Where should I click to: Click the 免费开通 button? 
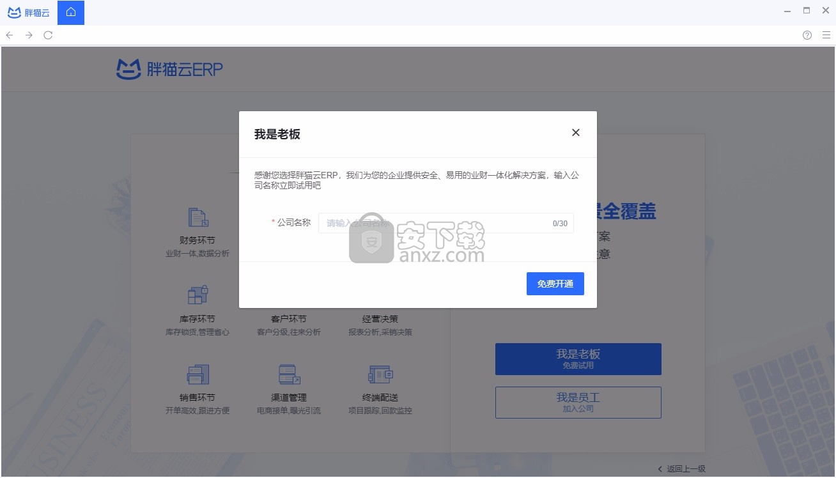(x=555, y=284)
